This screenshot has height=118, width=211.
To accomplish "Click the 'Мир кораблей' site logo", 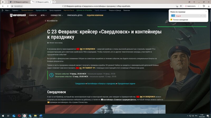I will [x=18, y=15].
